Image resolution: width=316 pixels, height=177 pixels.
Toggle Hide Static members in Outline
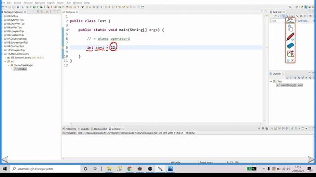[303, 78]
